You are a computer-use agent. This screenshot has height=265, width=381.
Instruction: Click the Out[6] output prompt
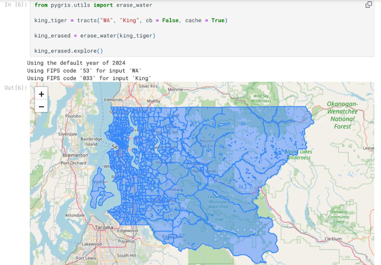[16, 87]
